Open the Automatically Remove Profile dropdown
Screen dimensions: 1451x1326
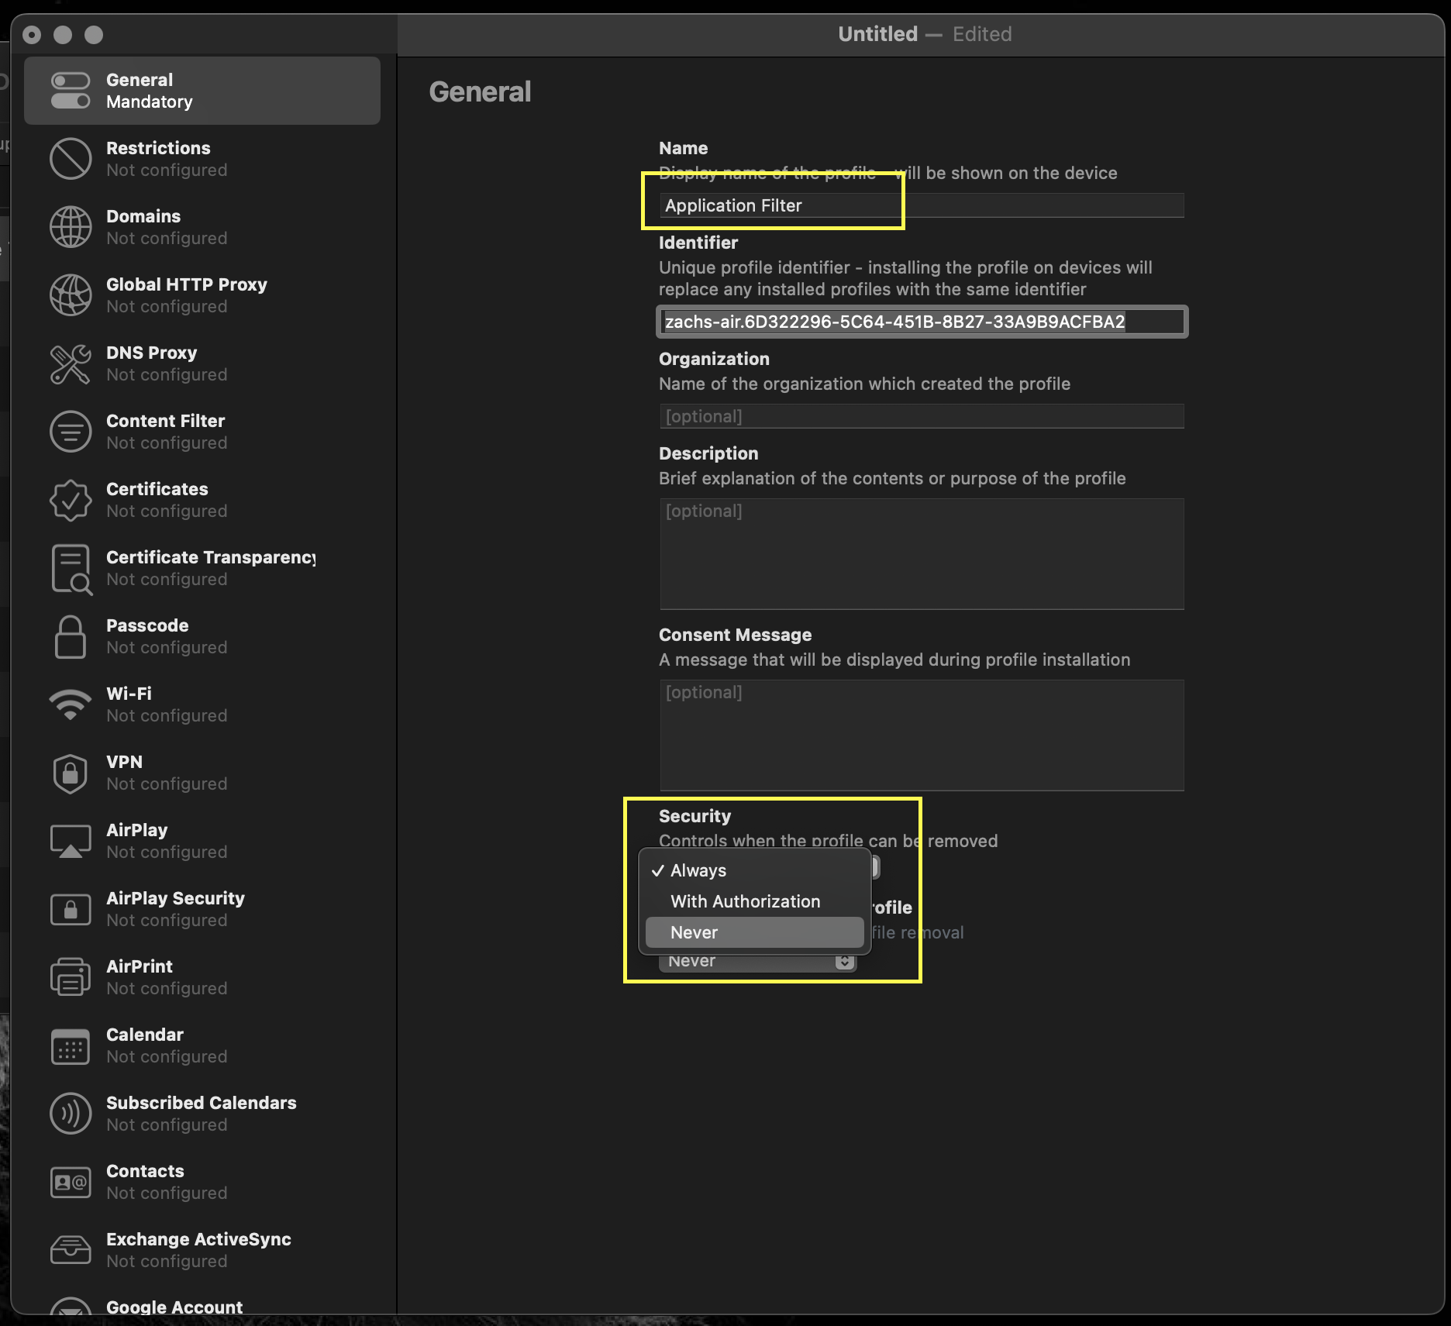[x=757, y=960]
